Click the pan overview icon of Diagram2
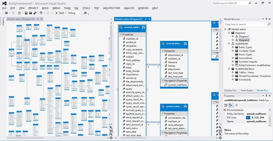This screenshot has width=273, height=141. click(220, 138)
